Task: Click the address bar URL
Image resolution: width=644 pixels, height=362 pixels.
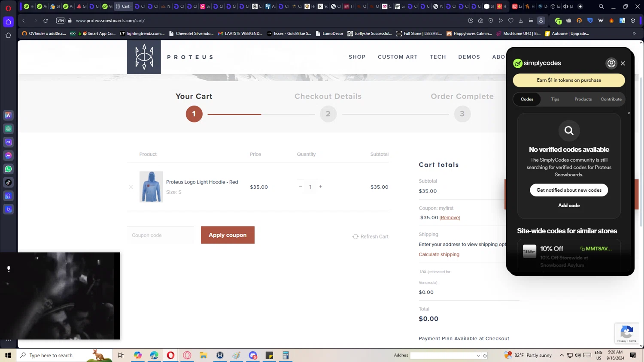Action: click(110, 21)
